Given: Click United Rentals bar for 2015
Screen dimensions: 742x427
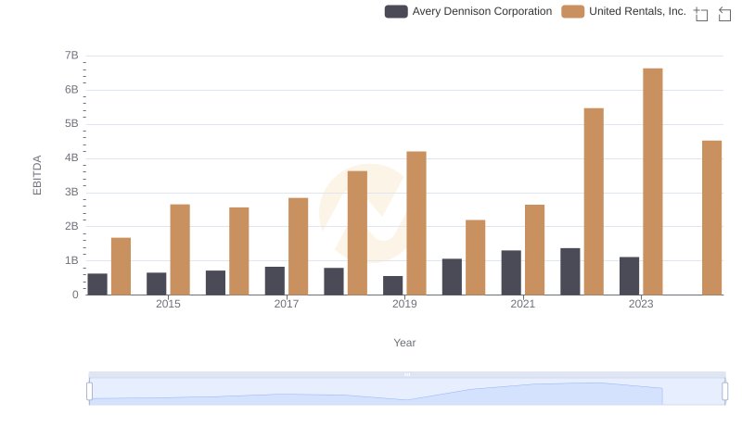Looking at the screenshot, I should point(180,249).
